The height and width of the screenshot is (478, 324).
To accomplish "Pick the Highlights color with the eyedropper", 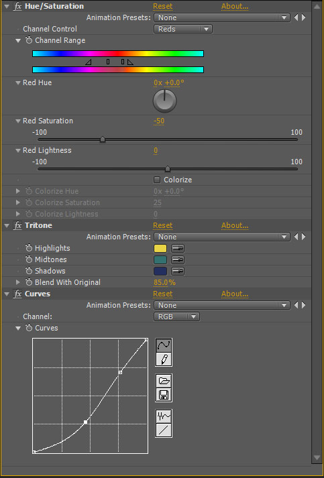I will (x=178, y=249).
